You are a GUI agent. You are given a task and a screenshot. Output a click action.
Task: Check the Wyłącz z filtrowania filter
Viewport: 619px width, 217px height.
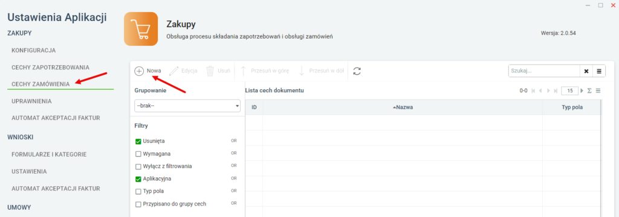[138, 166]
